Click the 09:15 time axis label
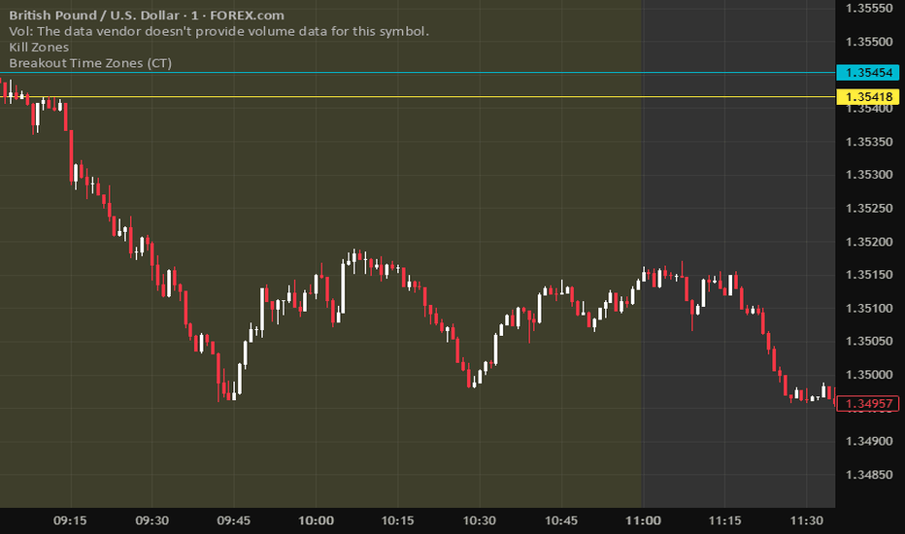Screen dimensions: 905x534 pyautogui.click(x=71, y=520)
